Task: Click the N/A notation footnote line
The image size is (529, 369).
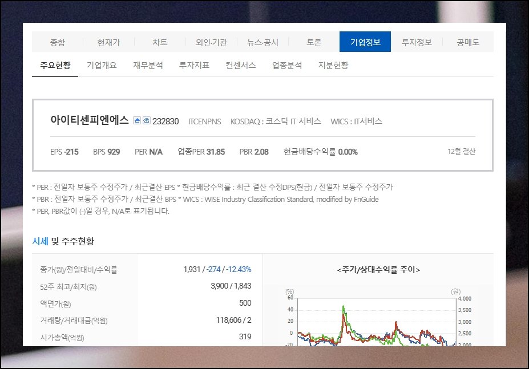Action: click(101, 211)
